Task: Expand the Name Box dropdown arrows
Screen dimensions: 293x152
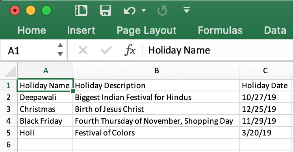Action: pyautogui.click(x=60, y=50)
